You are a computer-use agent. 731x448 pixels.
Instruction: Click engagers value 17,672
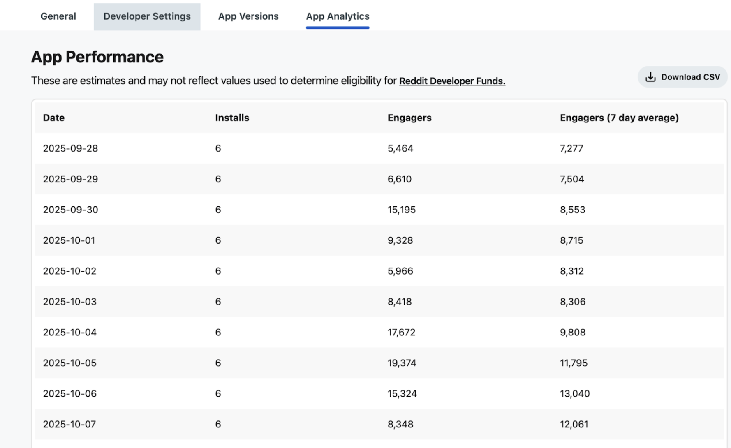[x=401, y=333]
